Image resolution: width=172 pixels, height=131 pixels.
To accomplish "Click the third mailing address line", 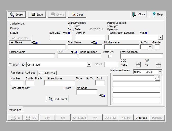I will 137,89.
